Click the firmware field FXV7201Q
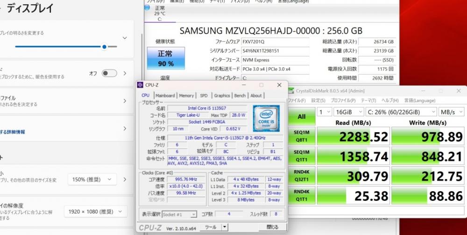The width and height of the screenshot is (467, 235). point(275,42)
